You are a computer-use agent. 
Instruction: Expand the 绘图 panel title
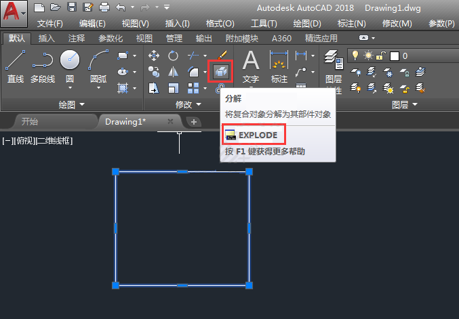tap(71, 104)
